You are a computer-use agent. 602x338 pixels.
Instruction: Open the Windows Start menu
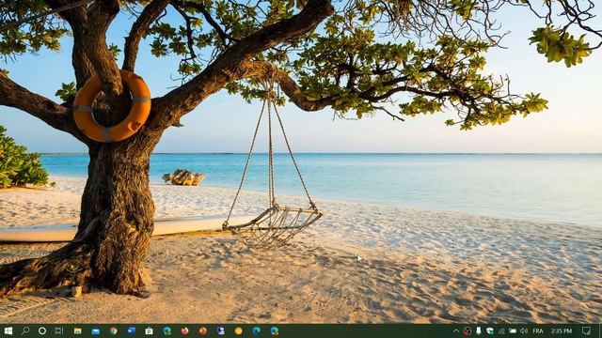pos(8,330)
